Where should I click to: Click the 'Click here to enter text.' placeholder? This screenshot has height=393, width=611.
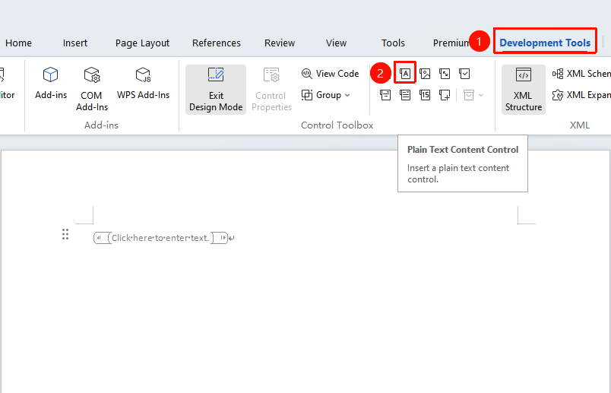[x=160, y=238]
